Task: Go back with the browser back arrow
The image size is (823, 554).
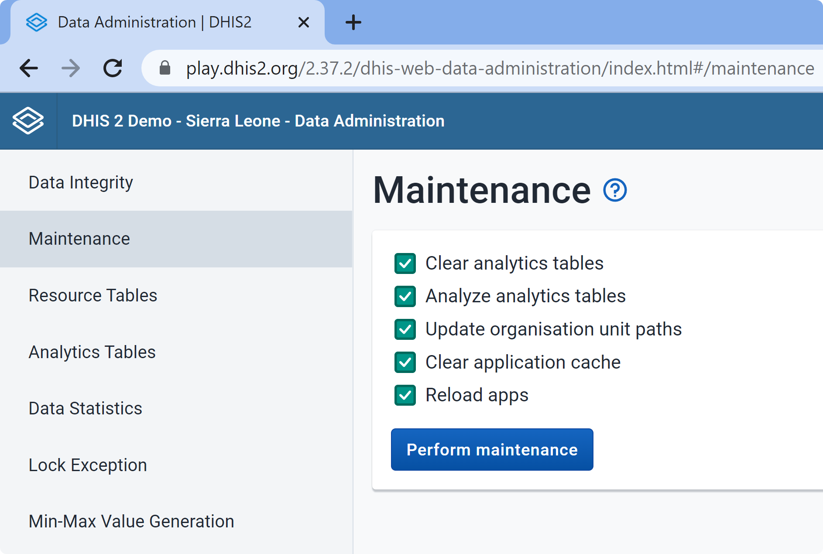Action: click(x=29, y=68)
